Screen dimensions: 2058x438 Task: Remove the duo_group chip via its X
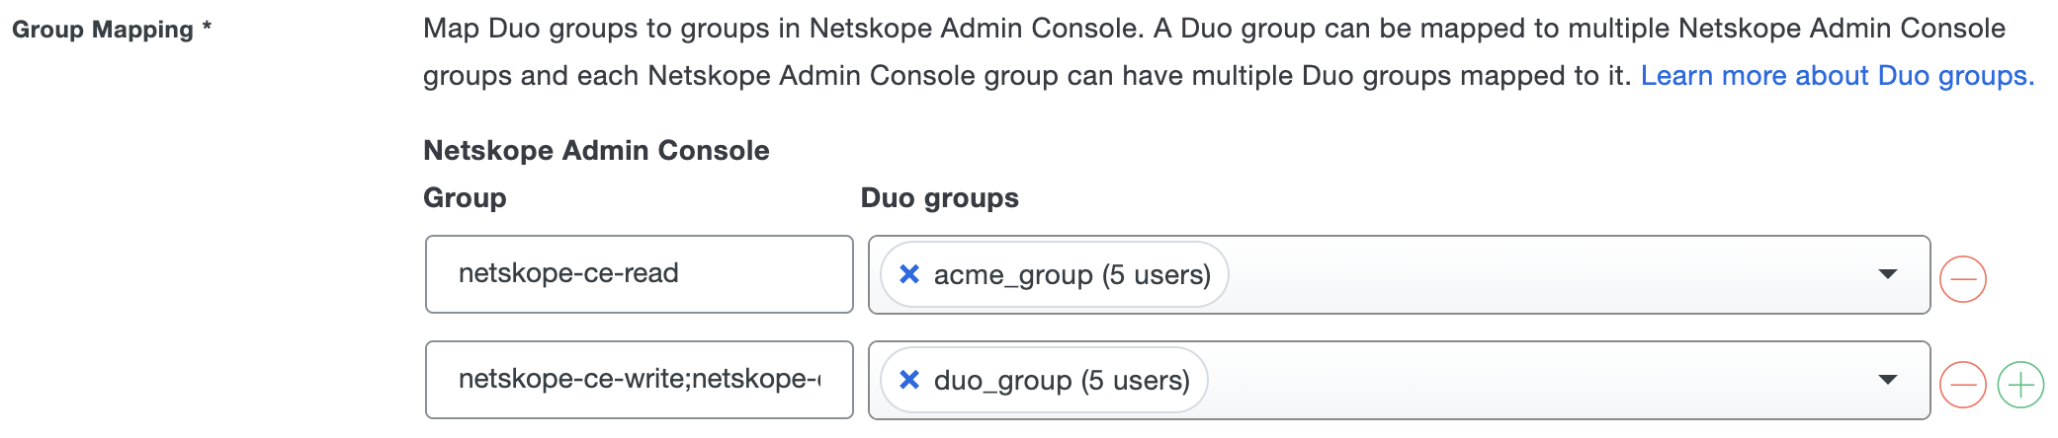tap(909, 380)
